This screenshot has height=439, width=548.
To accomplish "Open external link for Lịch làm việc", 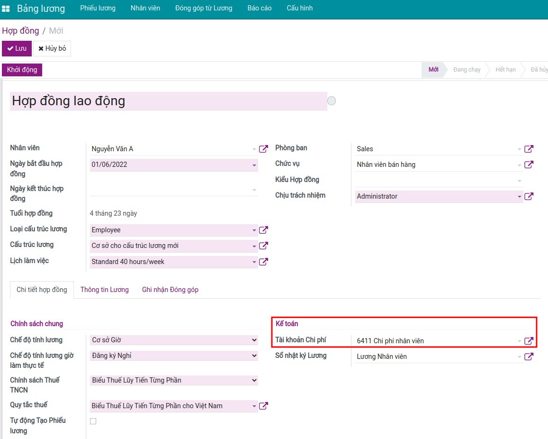I will click(x=263, y=262).
